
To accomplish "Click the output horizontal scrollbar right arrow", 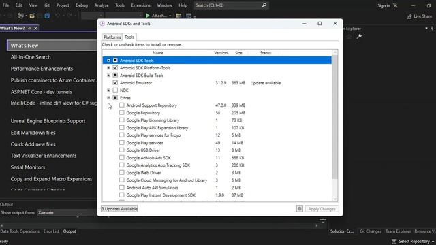I will tap(316, 225).
